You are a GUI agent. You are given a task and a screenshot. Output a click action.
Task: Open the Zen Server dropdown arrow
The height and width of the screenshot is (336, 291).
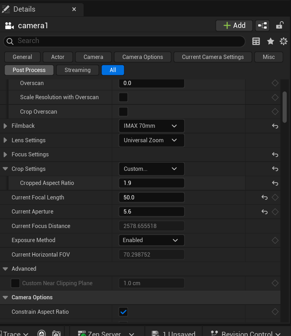pyautogui.click(x=132, y=334)
